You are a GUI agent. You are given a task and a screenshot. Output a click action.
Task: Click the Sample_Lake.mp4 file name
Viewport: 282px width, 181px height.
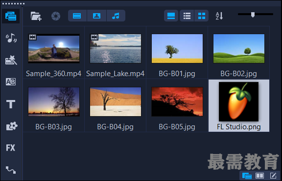115,74
